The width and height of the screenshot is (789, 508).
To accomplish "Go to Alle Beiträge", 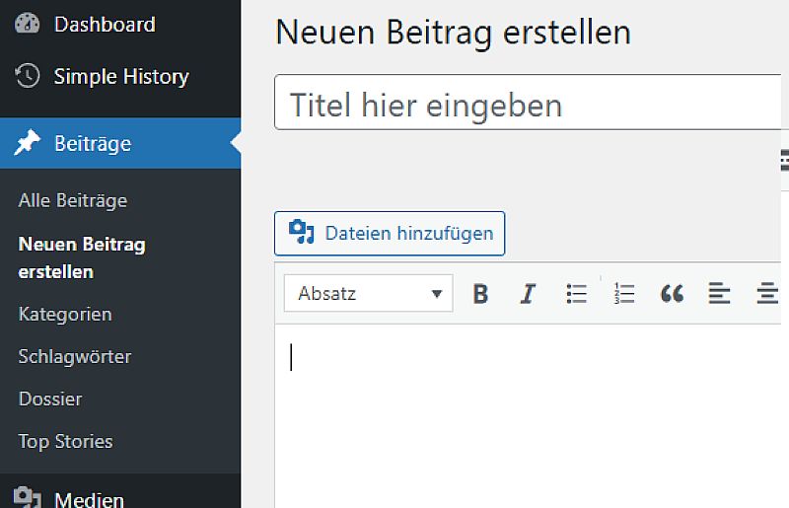I will tap(73, 200).
